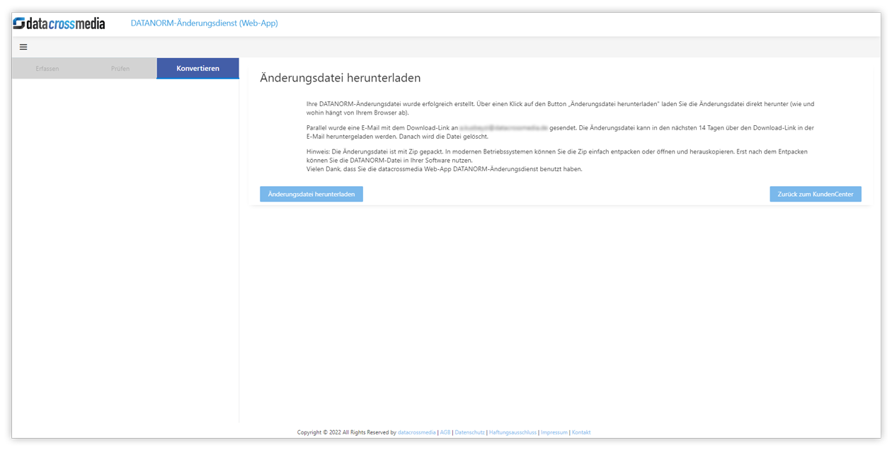
Task: Open the Datenschutz footer link
Action: [469, 432]
